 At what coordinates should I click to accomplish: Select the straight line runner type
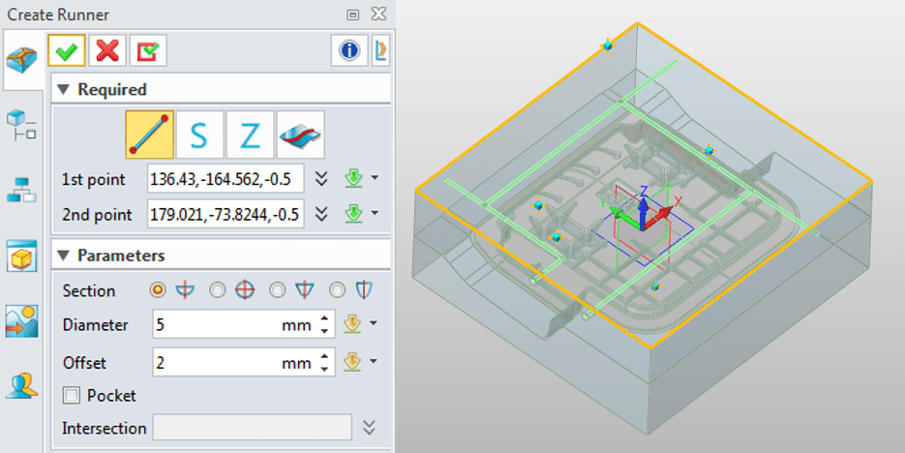pyautogui.click(x=149, y=136)
